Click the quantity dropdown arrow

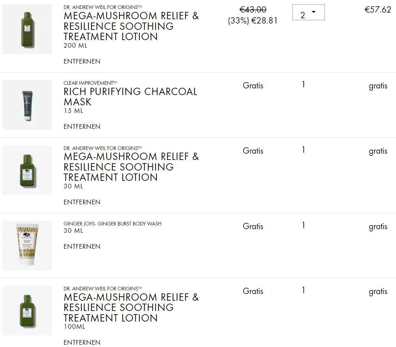click(314, 12)
